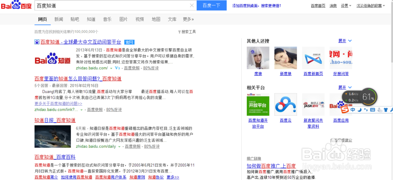393x180 pixels.
Task: Click the 官网 badge on first result
Action: click(130, 42)
